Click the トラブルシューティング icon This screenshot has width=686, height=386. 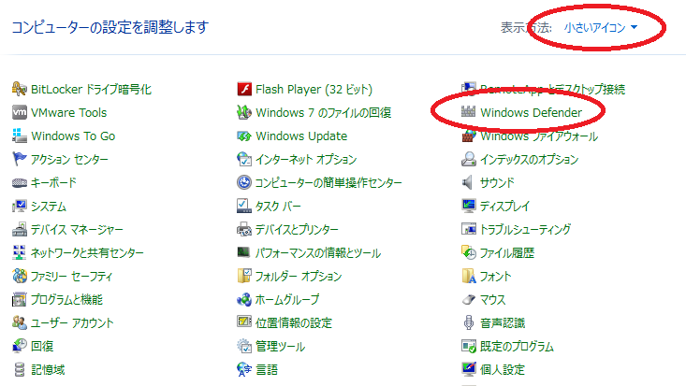[469, 229]
